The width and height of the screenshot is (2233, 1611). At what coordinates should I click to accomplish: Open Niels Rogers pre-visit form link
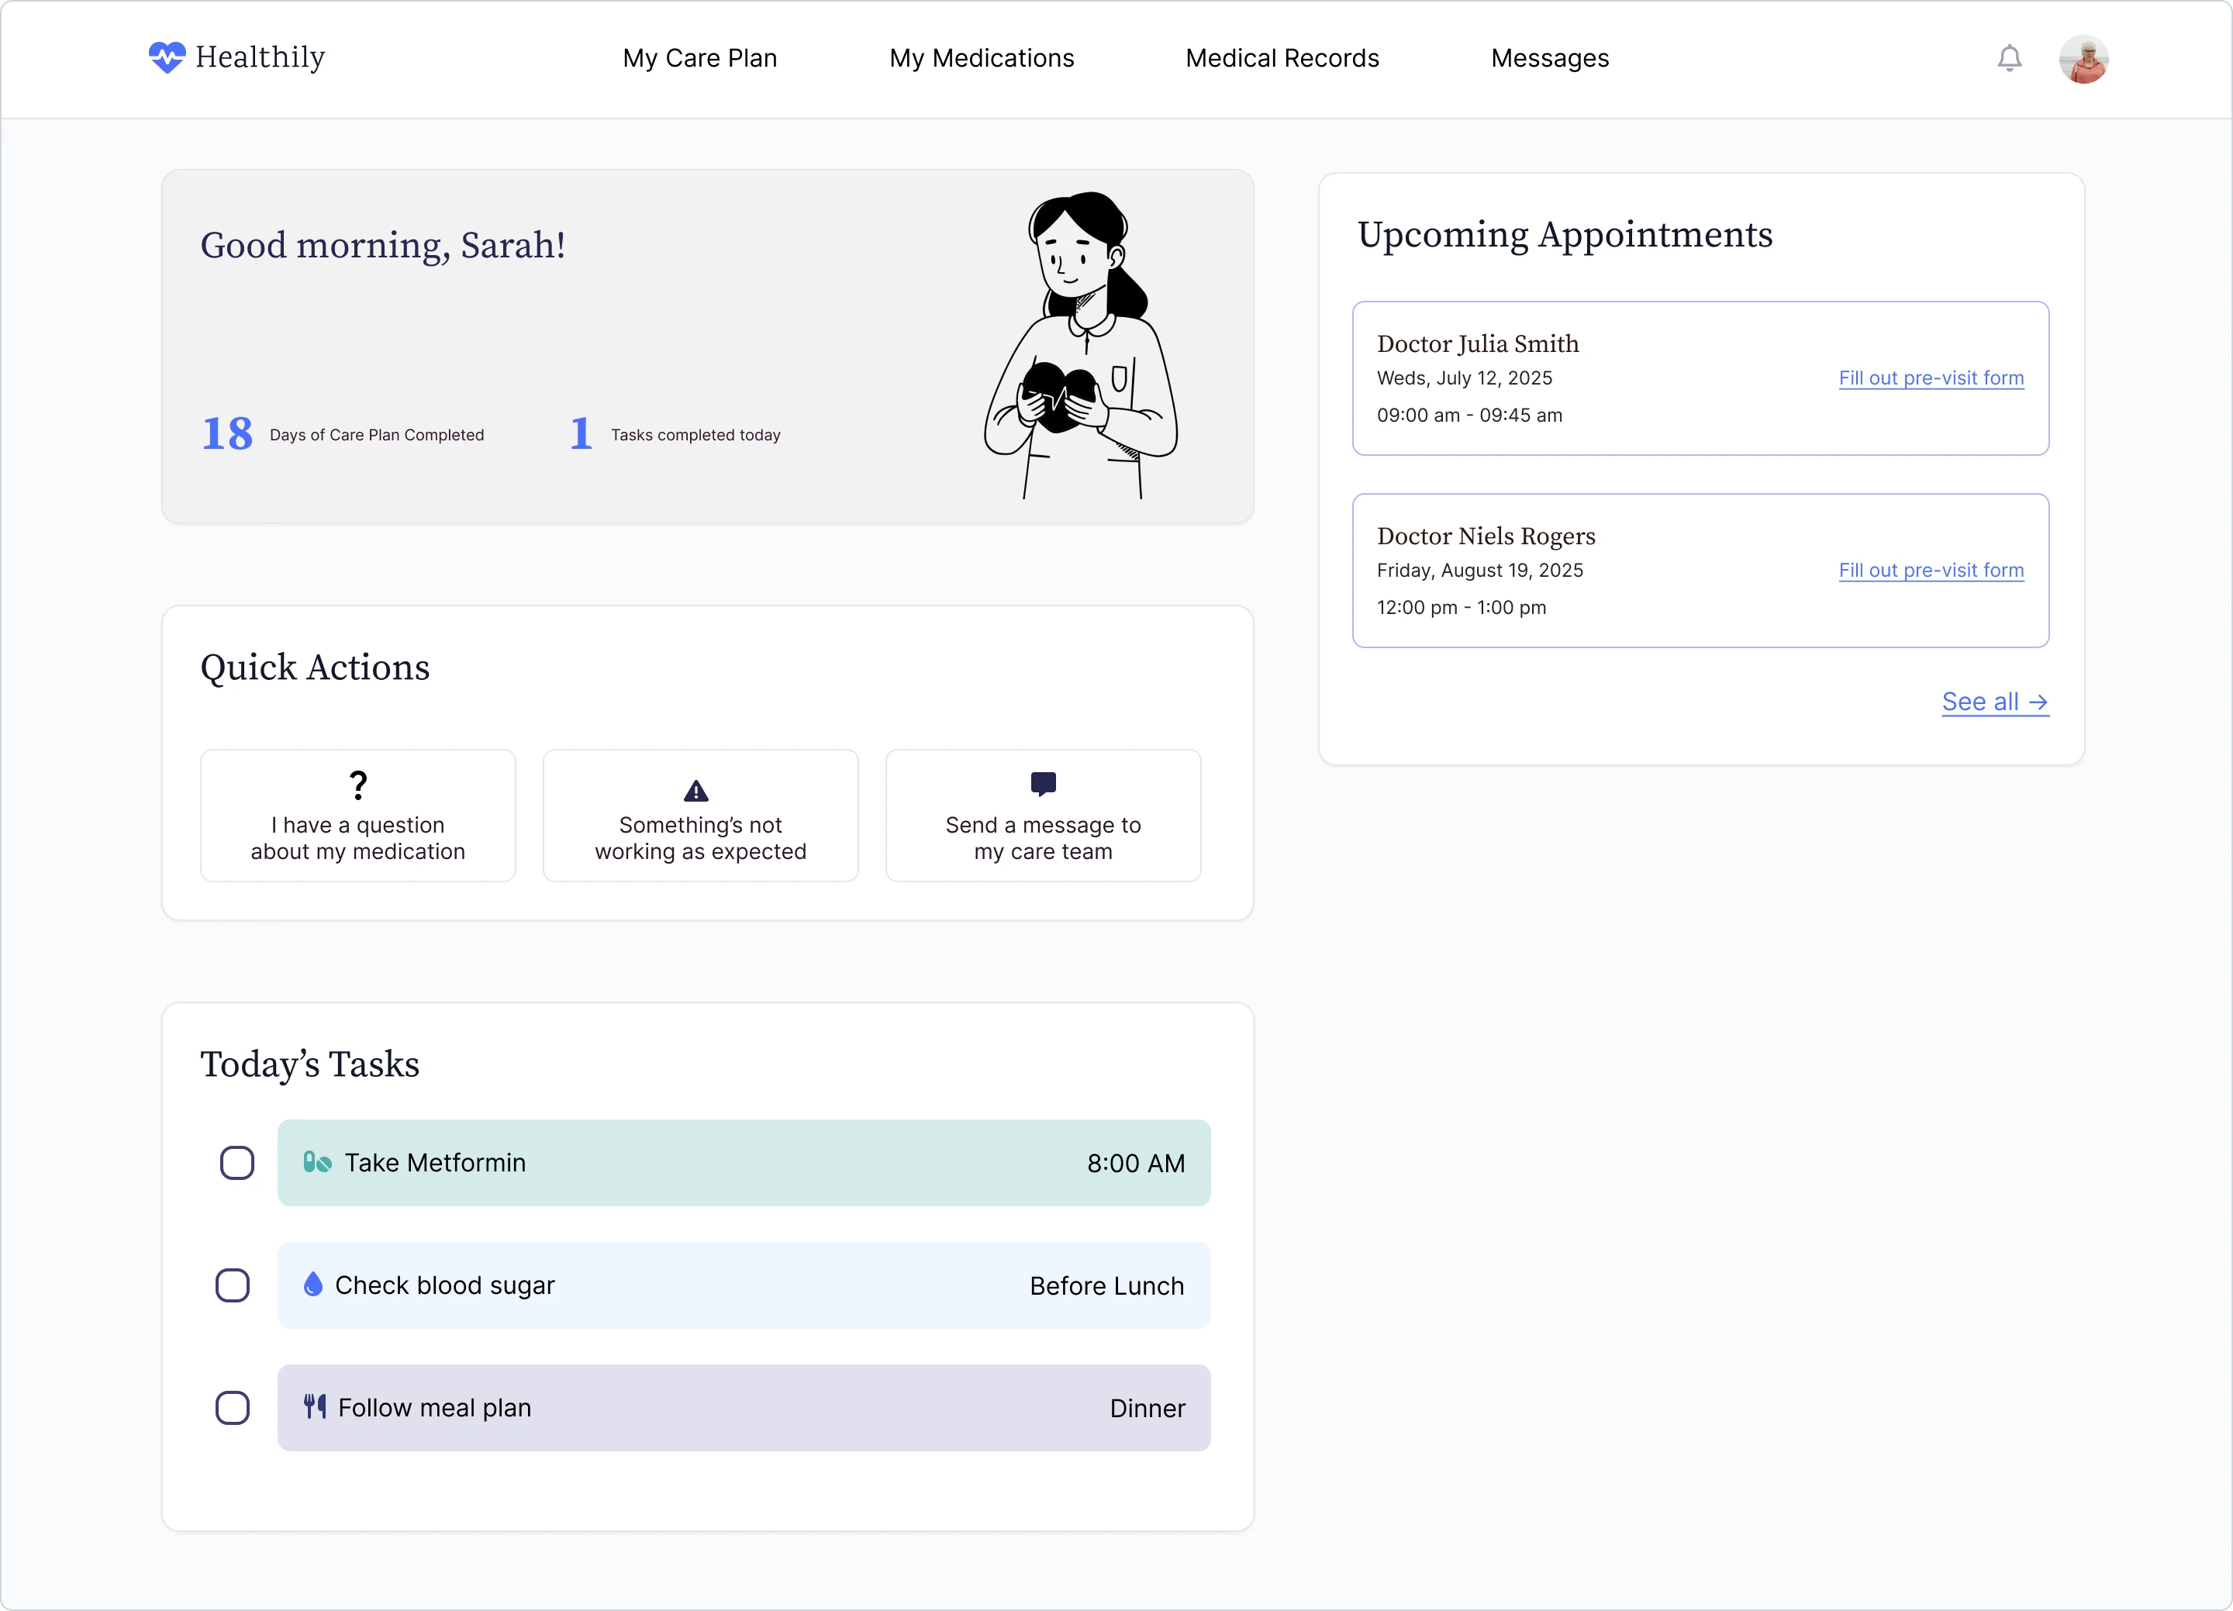tap(1930, 570)
